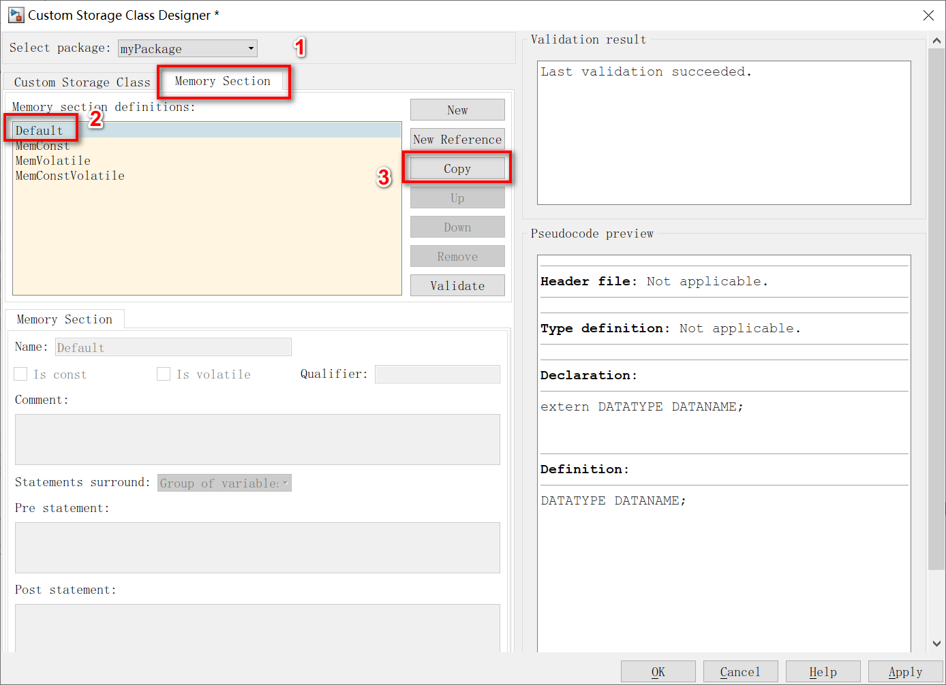Click inside the Comment text area
The image size is (946, 685).
[257, 439]
